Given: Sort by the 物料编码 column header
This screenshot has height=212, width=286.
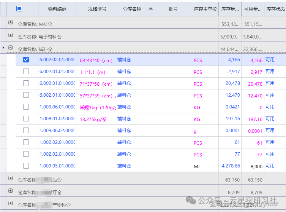Looking at the screenshot, I should [57, 9].
